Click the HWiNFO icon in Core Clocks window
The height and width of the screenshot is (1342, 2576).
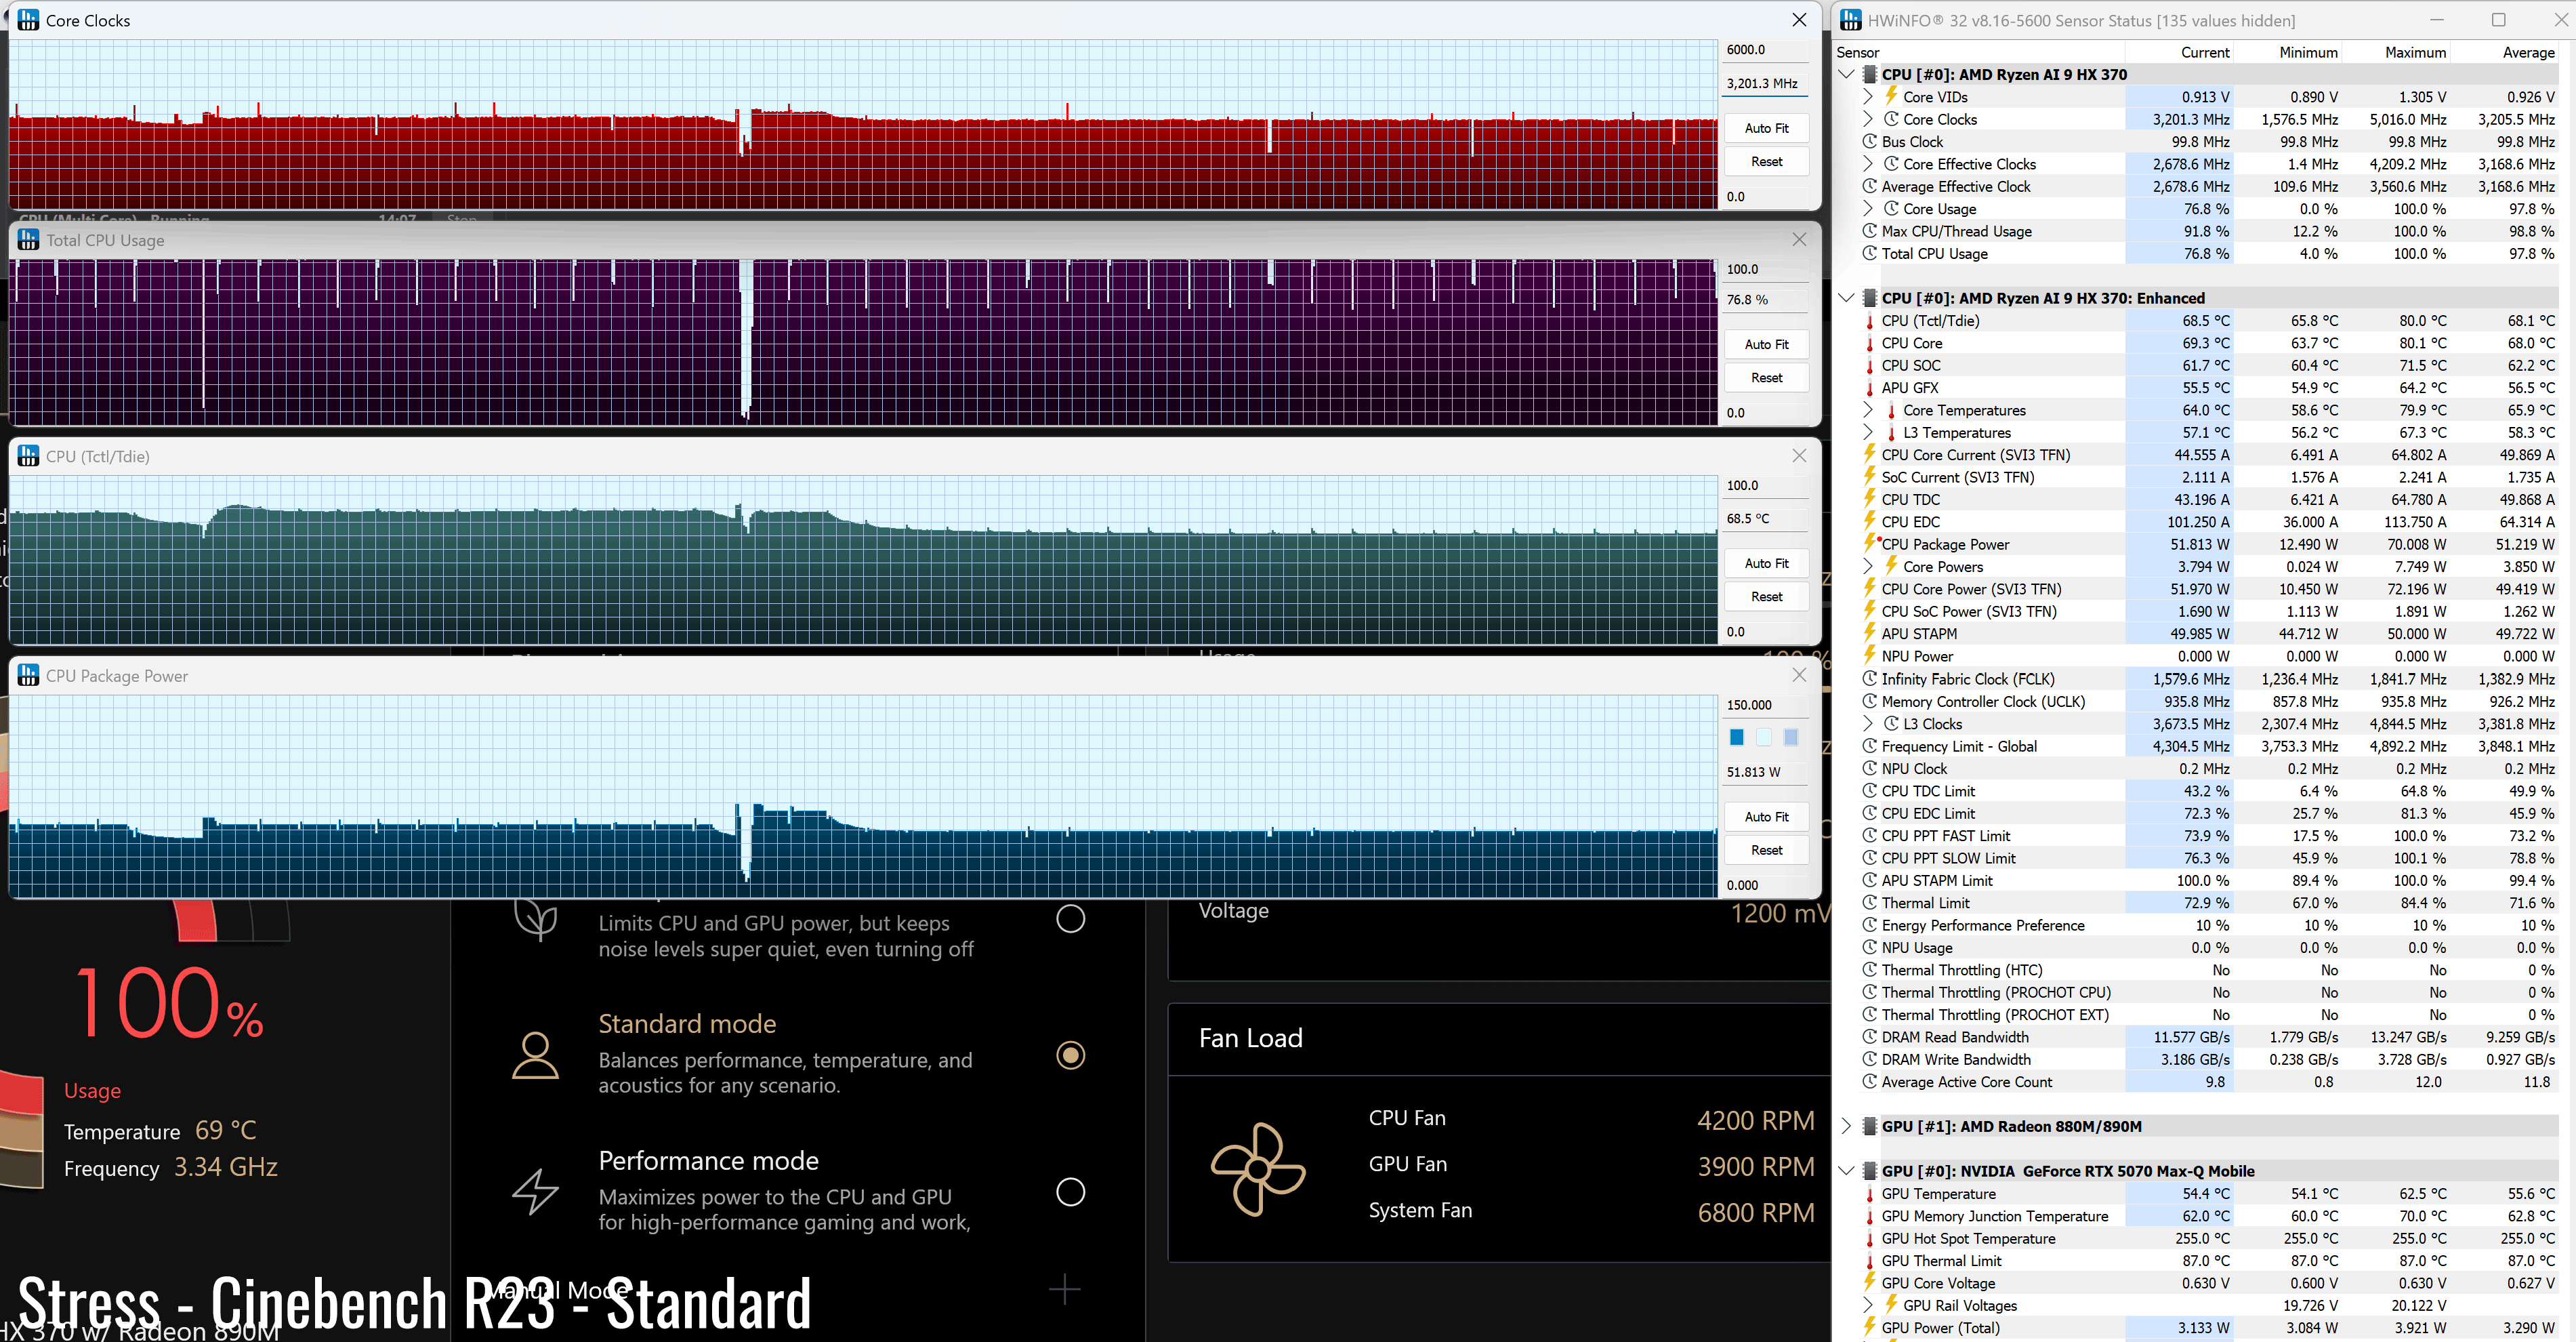[x=29, y=20]
